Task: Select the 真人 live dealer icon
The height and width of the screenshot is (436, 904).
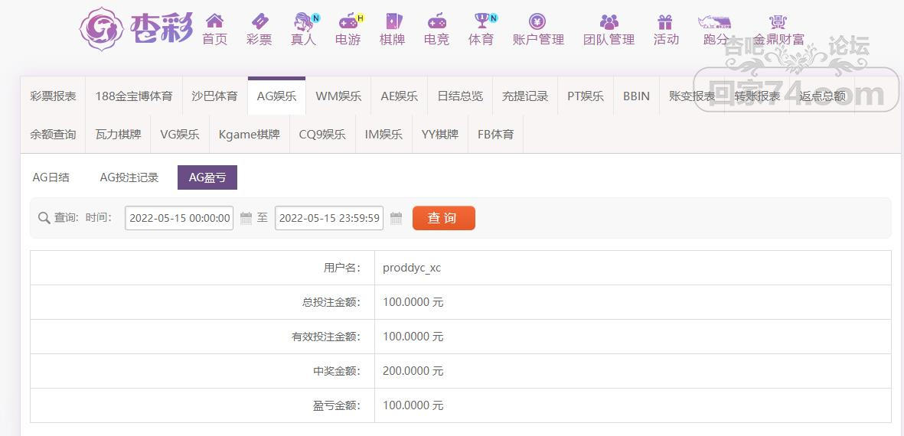Action: (x=304, y=21)
